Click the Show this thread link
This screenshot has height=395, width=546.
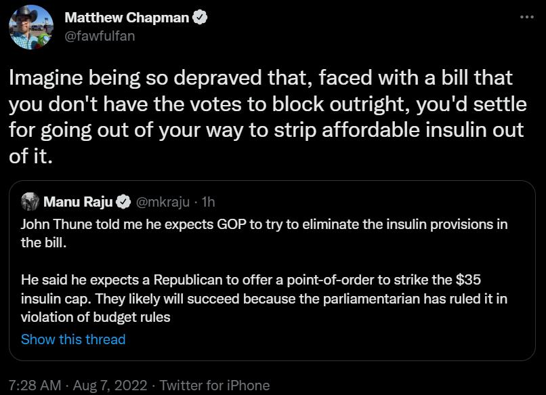(73, 339)
